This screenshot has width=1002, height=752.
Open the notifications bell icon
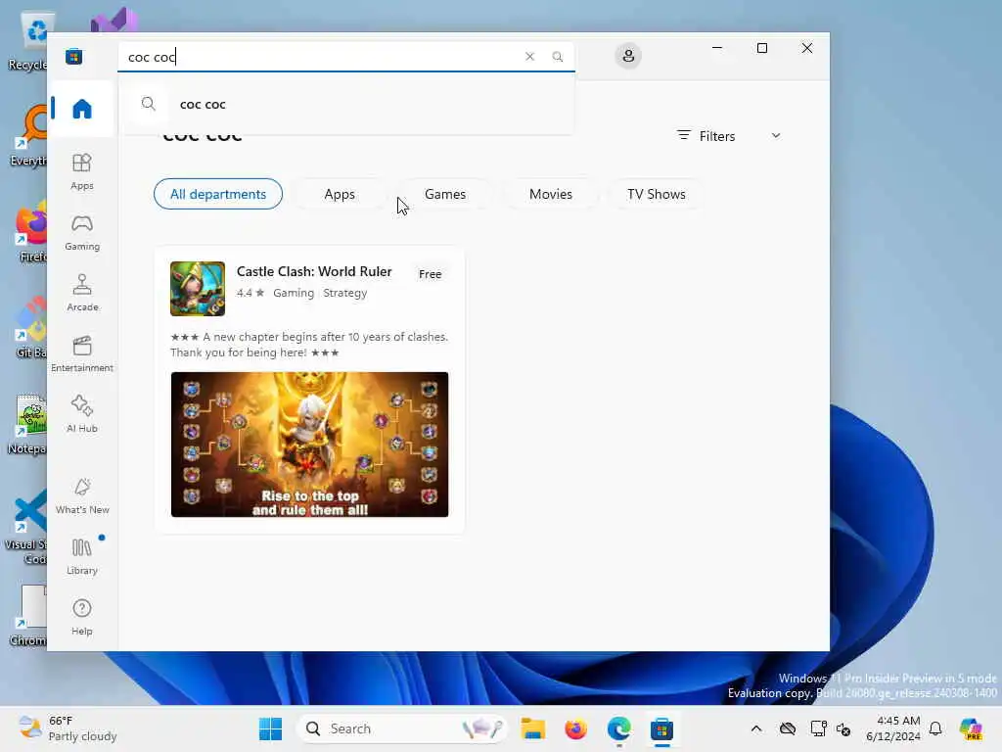click(x=935, y=728)
